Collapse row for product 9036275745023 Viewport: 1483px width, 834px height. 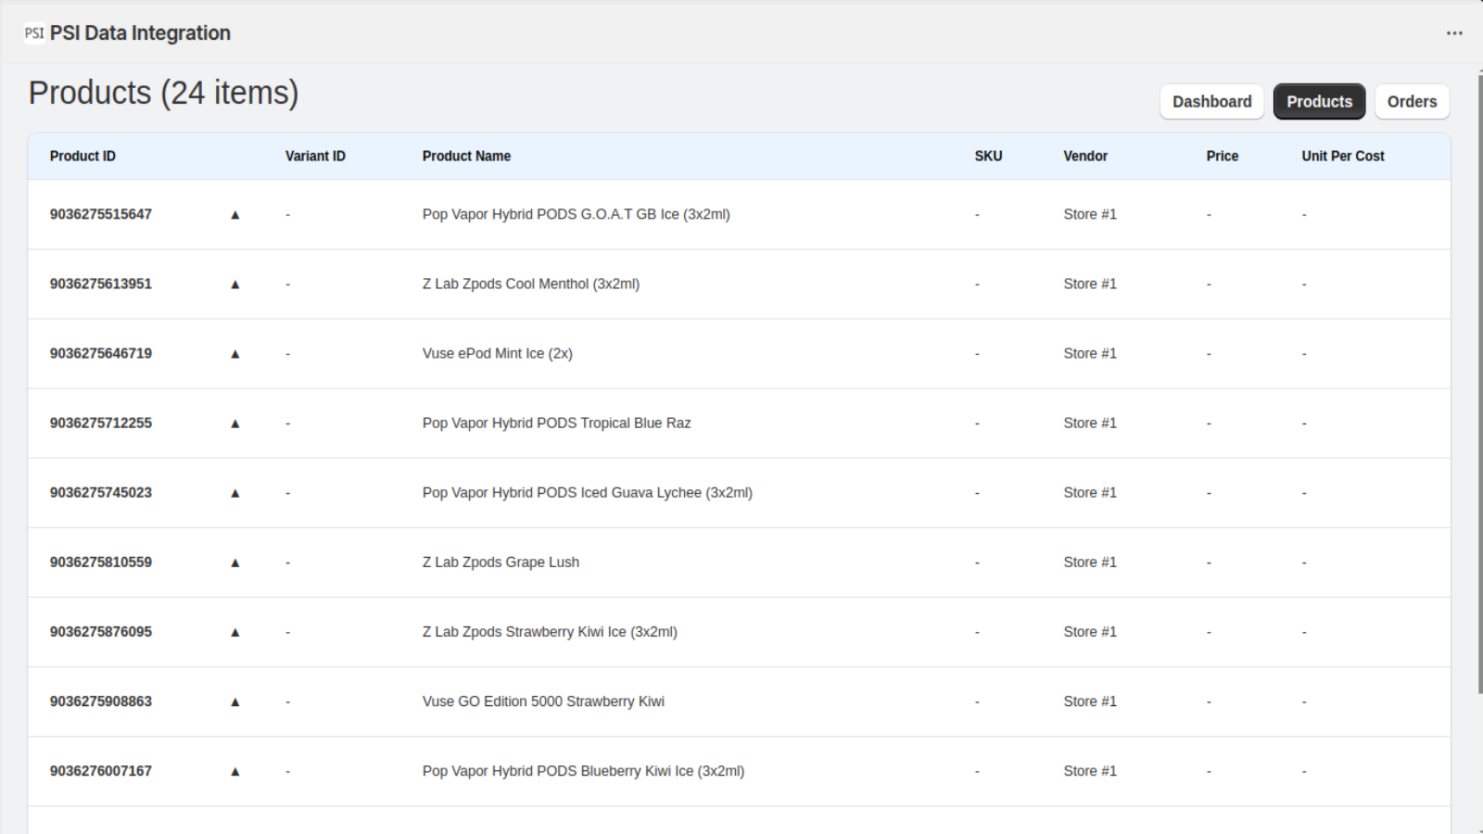(234, 493)
